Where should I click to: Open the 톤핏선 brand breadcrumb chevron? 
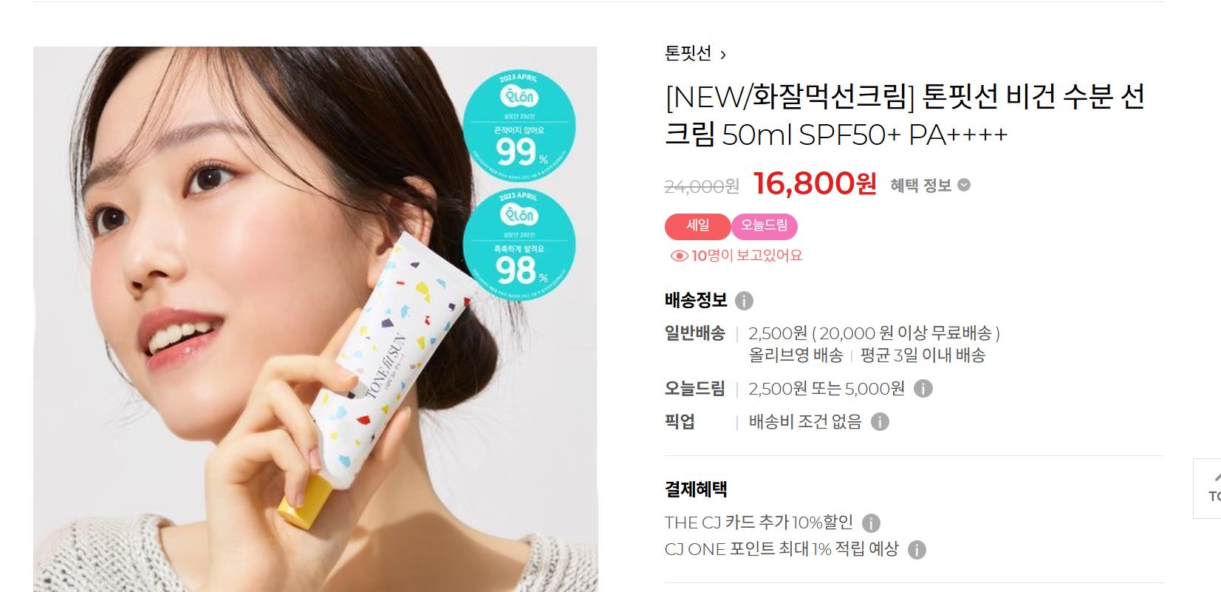point(723,55)
